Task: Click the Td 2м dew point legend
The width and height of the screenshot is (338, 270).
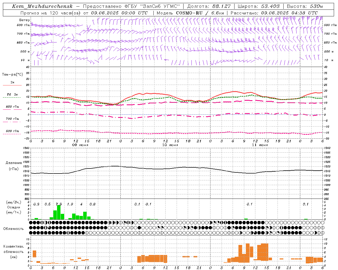Action: 12,94
